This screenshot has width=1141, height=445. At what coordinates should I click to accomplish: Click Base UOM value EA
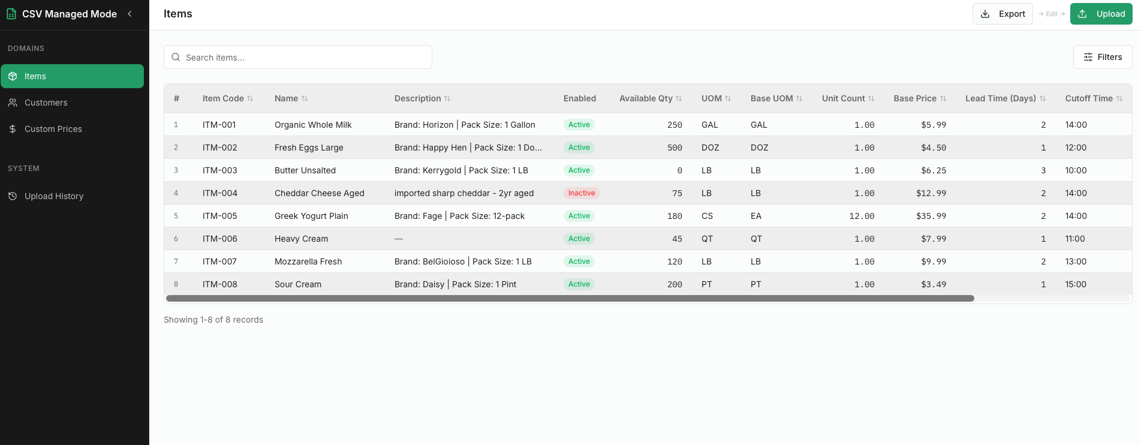tap(756, 216)
